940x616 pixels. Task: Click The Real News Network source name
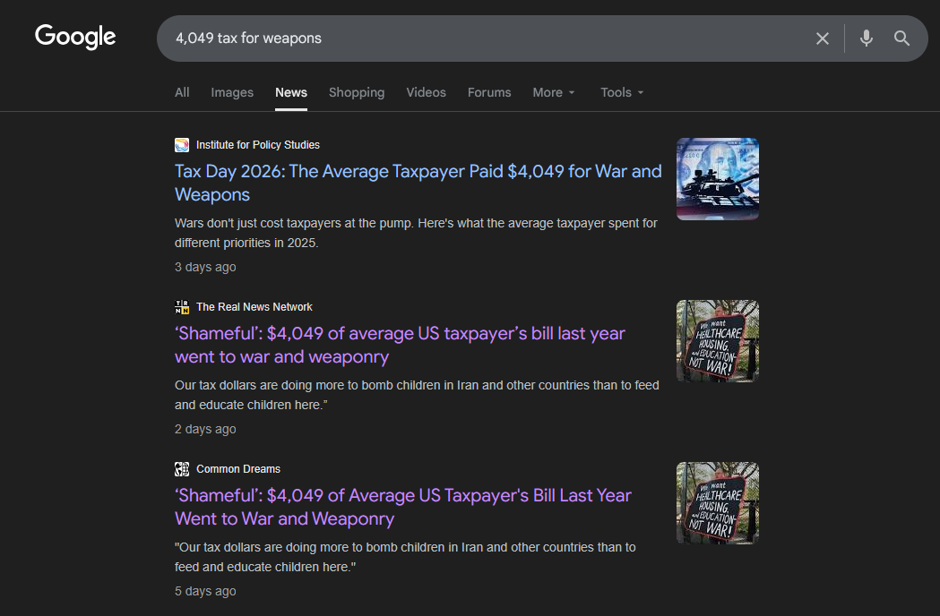[x=254, y=307]
